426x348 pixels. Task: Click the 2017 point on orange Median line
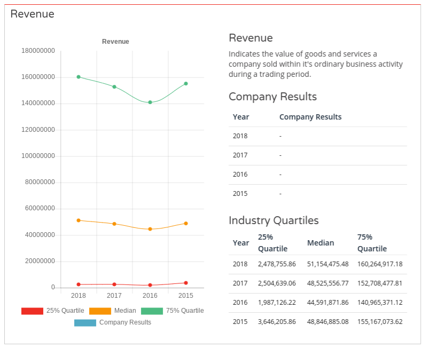[114, 224]
